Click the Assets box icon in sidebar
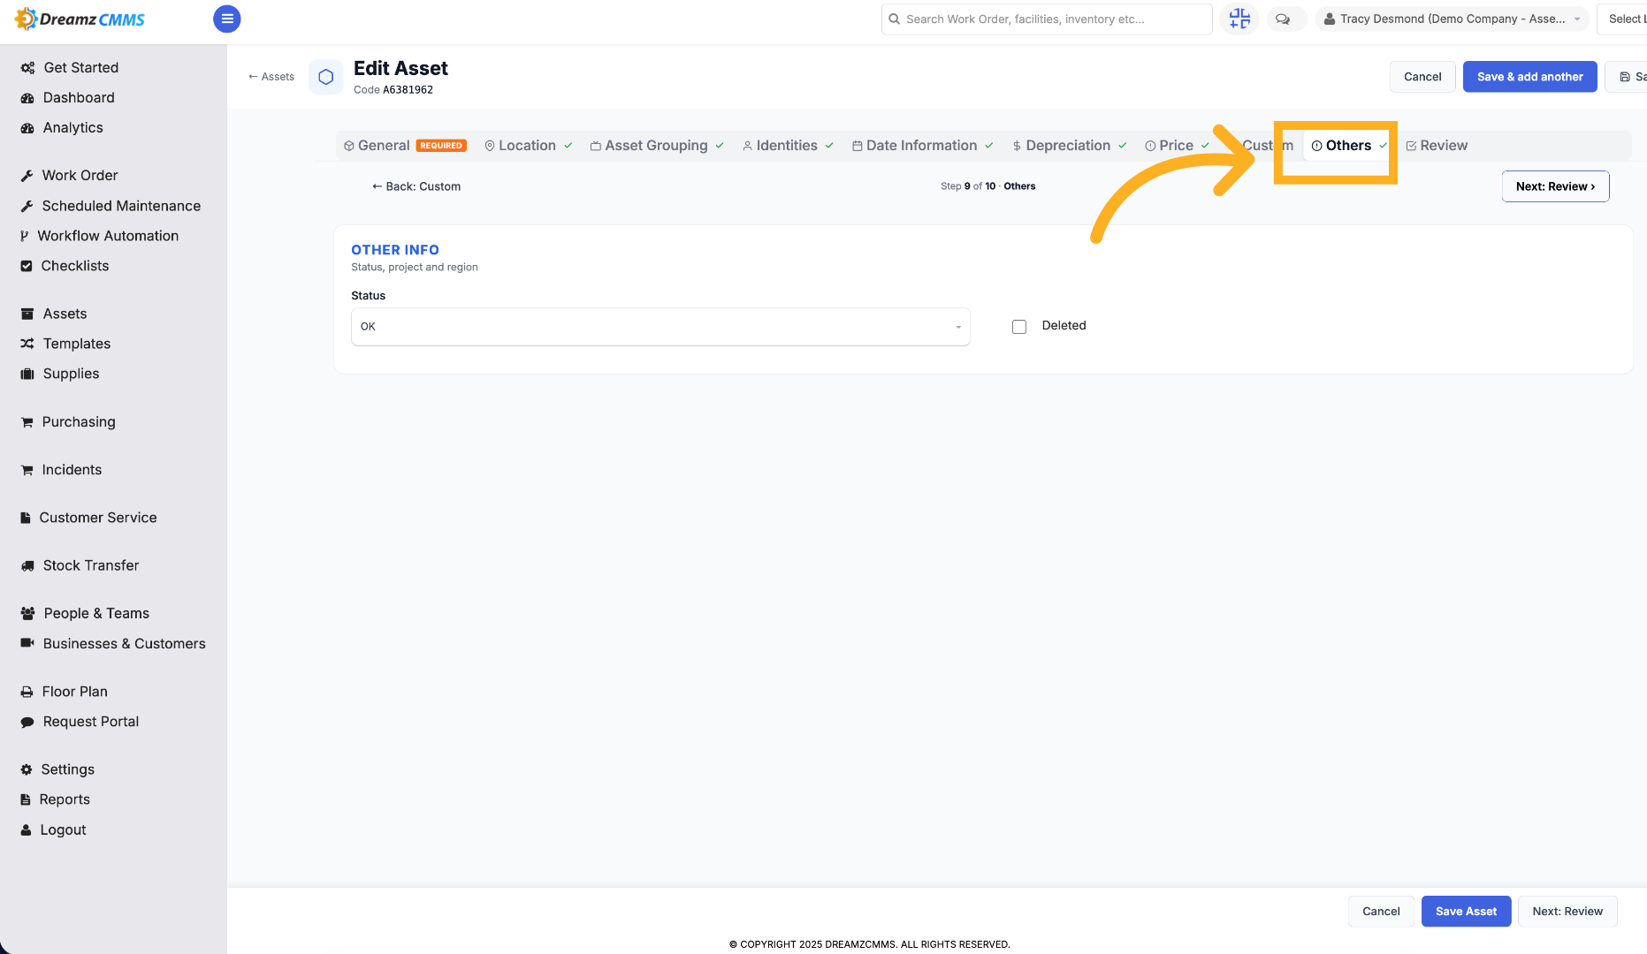 click(x=27, y=314)
